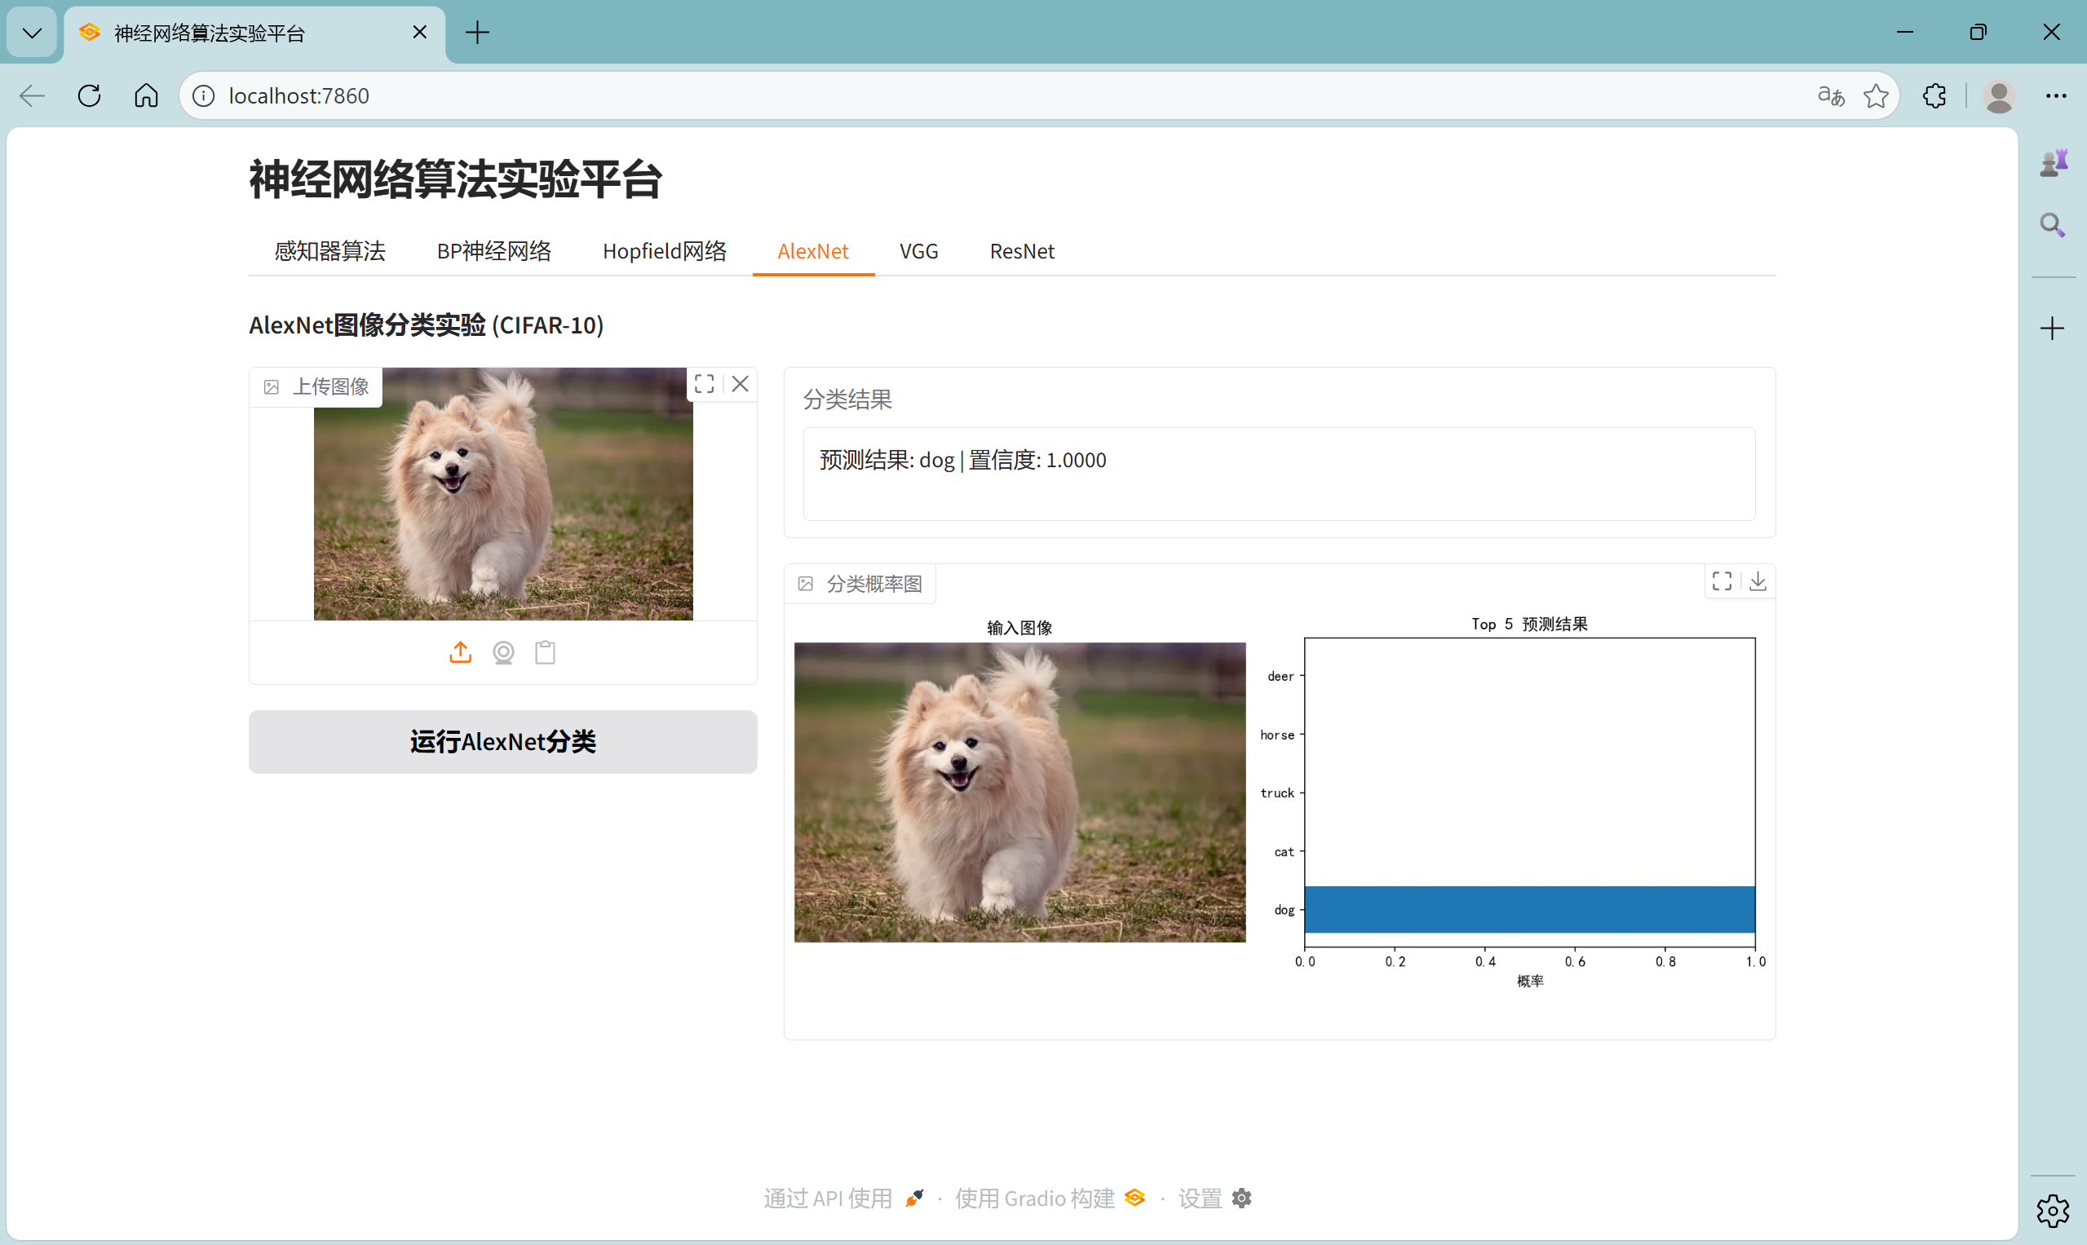2087x1245 pixels.
Task: Click the paste from clipboard icon
Action: coord(546,652)
